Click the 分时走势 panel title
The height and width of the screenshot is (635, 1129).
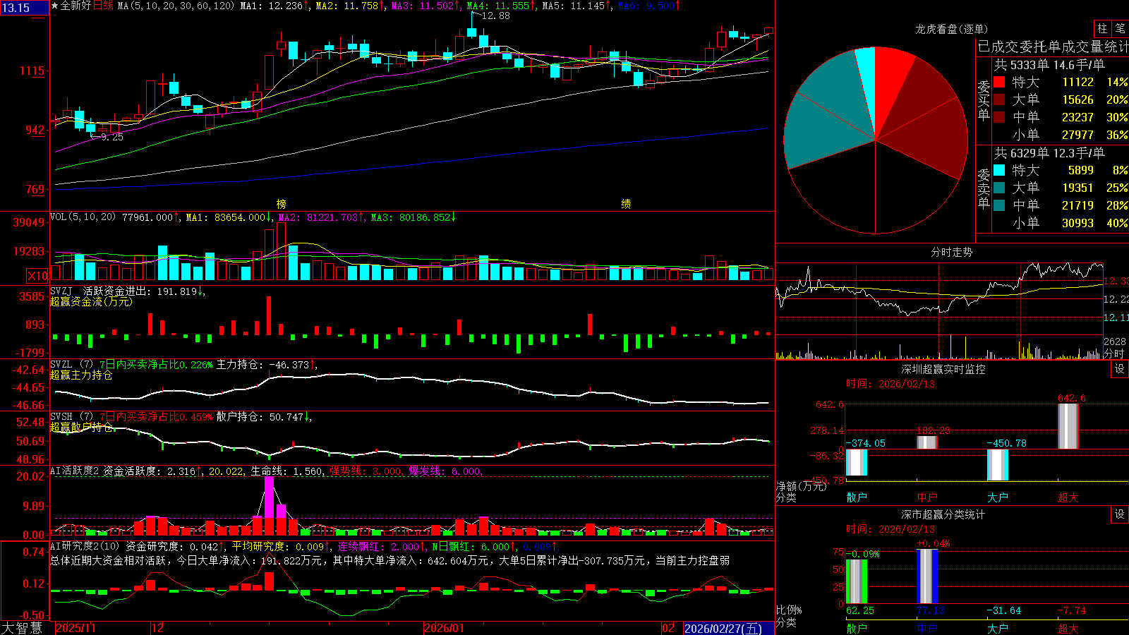pos(951,252)
